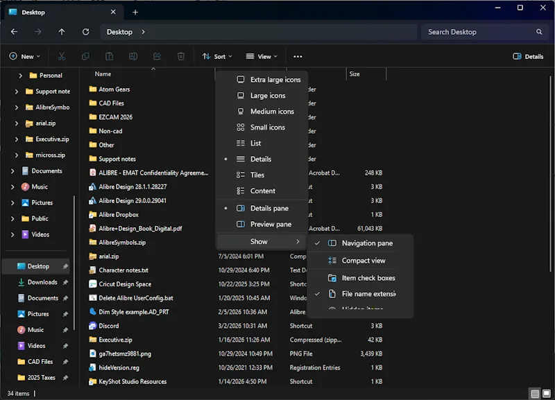This screenshot has width=555, height=400.
Task: Choose Extra large icons view
Action: pyautogui.click(x=262, y=80)
